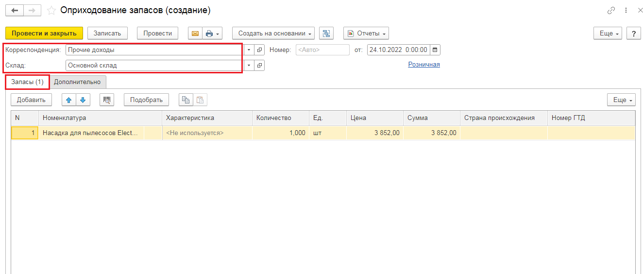The image size is (643, 274).
Task: Switch to the Запасы (1) tab
Action: 28,82
